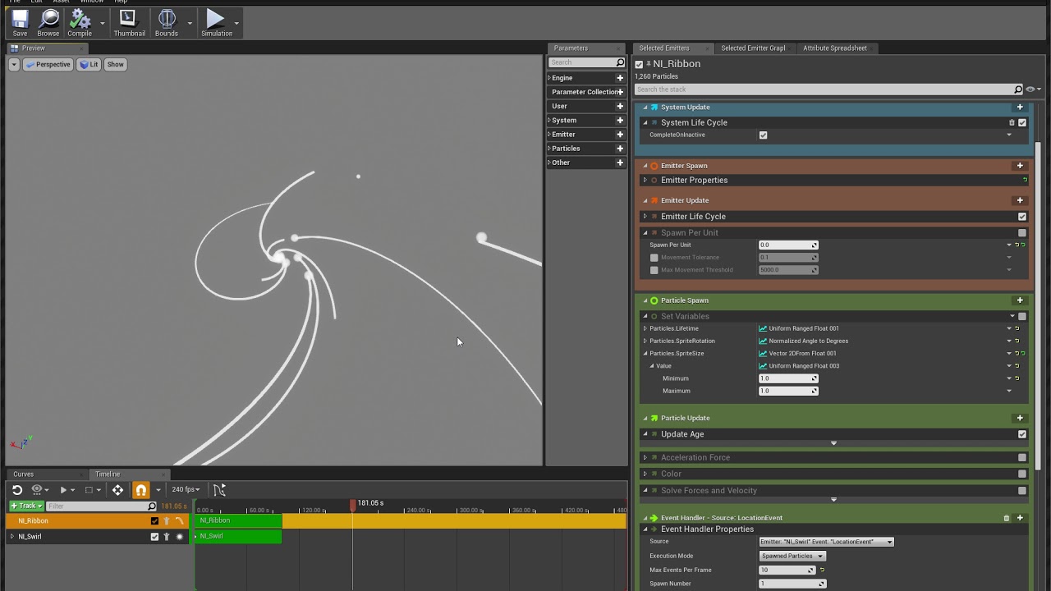Expand the NI_Swirl track

point(11,537)
